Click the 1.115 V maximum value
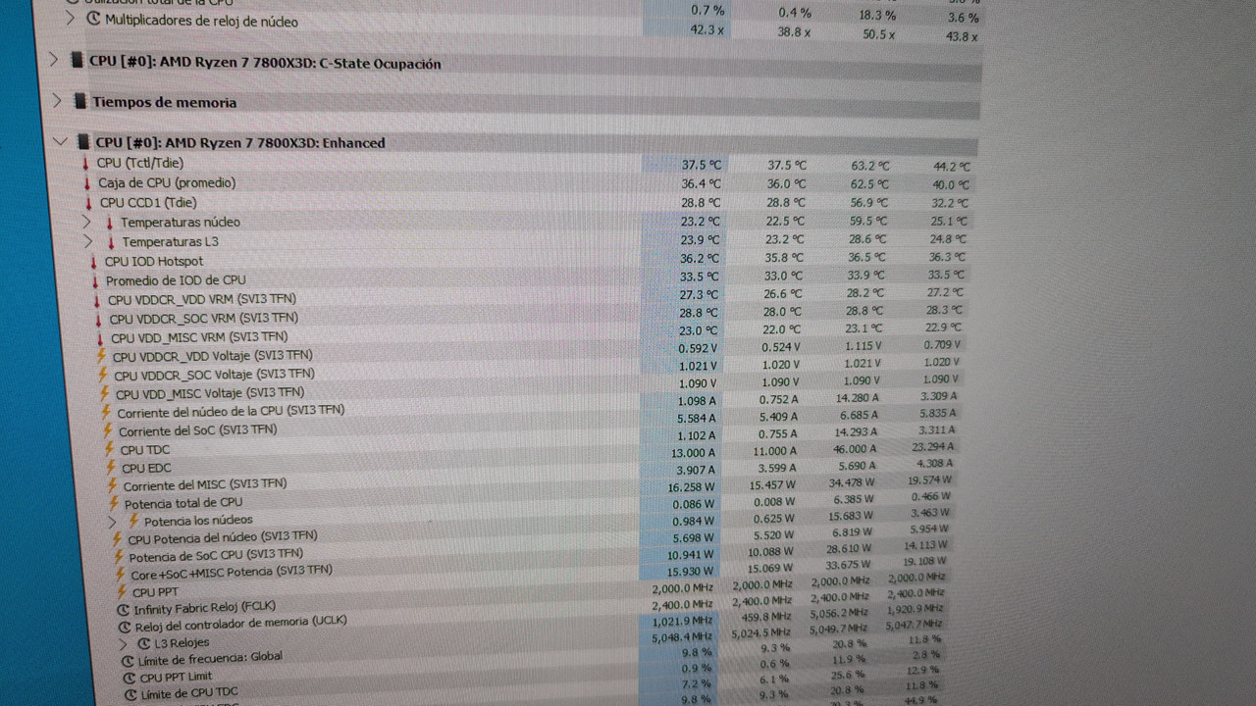Image resolution: width=1256 pixels, height=706 pixels. click(x=863, y=345)
